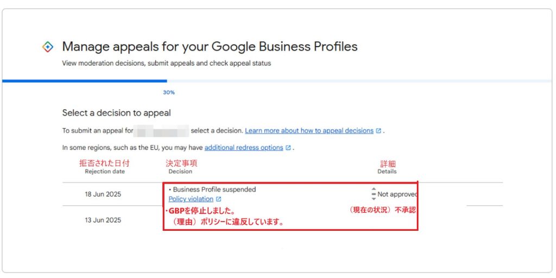Open the Policy violation link
Screen dimensions: 556x278
pos(191,199)
